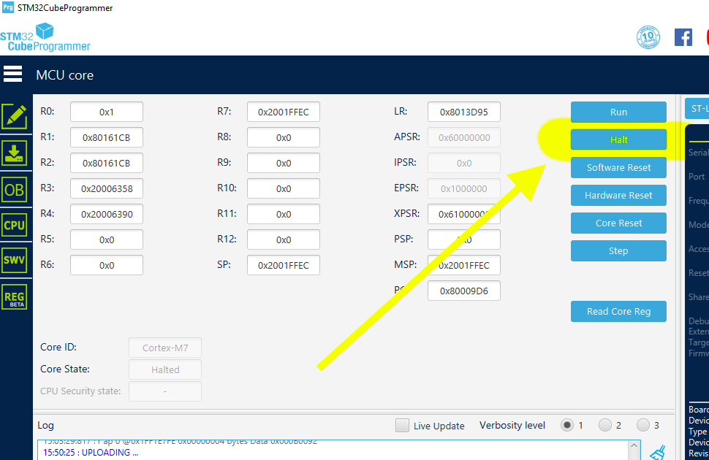Click the Core Reset button
Image resolution: width=709 pixels, height=460 pixels.
618,223
